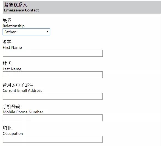
Task: Click the "First Name" label text
Action: click(12, 47)
